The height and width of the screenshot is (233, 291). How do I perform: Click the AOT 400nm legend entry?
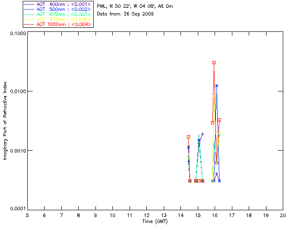pos(57,4)
